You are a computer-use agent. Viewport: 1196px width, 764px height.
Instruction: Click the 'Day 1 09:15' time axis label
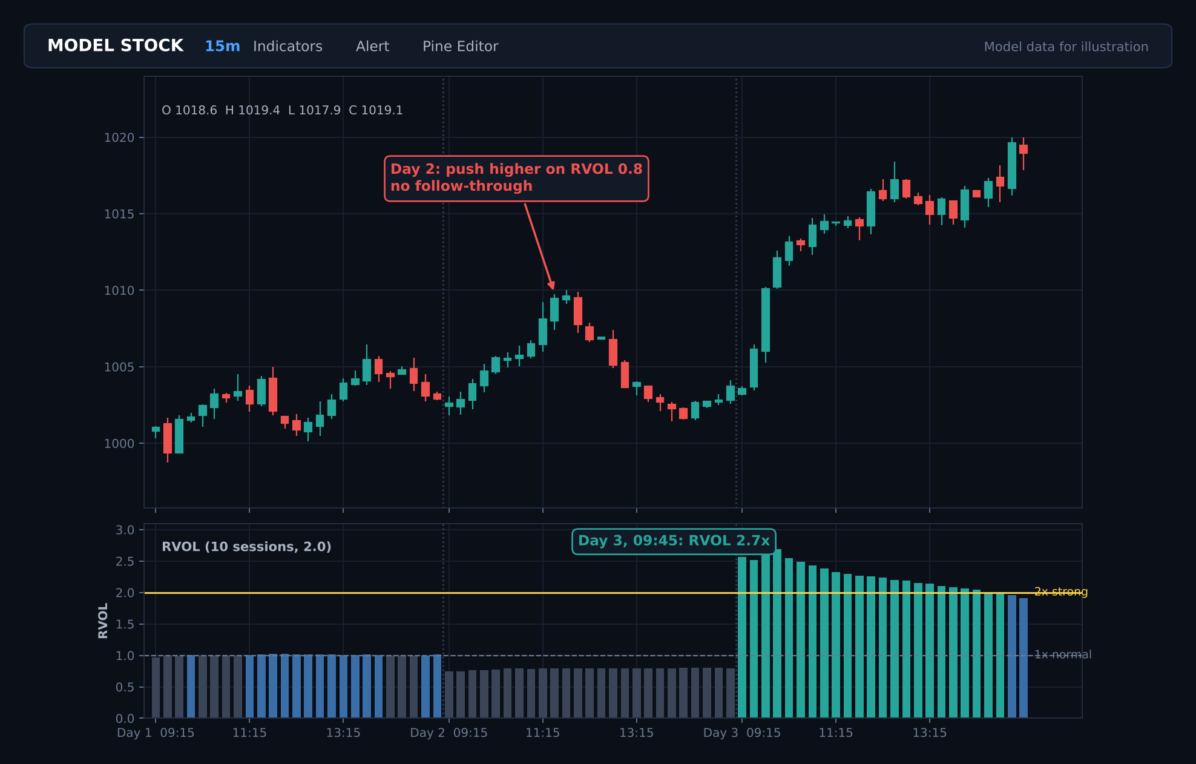156,733
